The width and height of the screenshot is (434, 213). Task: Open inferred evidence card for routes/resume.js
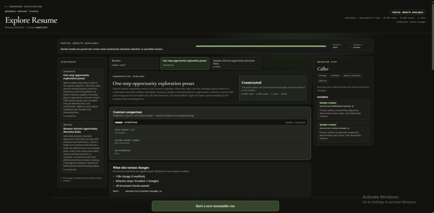click(344, 132)
